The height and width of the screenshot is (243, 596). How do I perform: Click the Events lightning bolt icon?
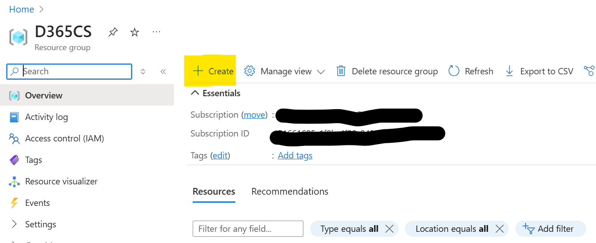click(x=14, y=203)
